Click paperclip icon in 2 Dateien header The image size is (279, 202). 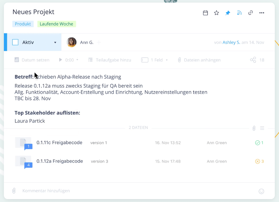[254, 128]
